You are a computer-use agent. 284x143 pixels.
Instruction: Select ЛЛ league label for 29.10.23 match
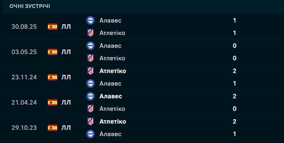66,128
